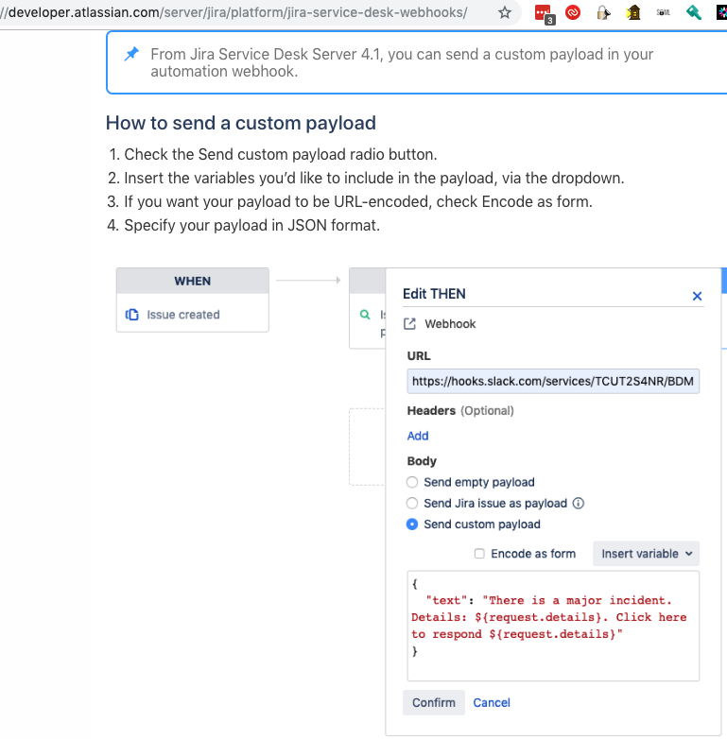This screenshot has height=739, width=727.
Task: Click the step 'Check the Send custom payload radio button.'
Action: (281, 155)
